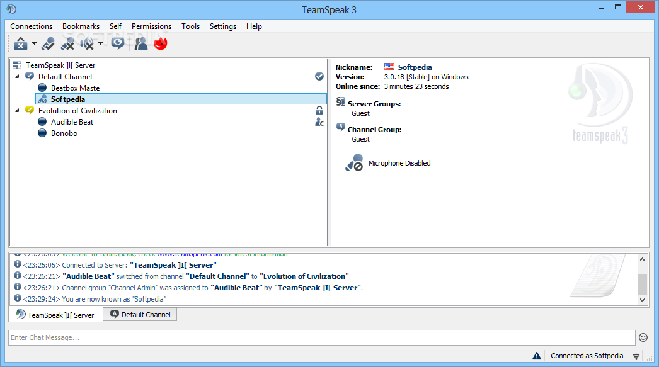Collapse the Evolution of Civilization channel

click(x=18, y=111)
